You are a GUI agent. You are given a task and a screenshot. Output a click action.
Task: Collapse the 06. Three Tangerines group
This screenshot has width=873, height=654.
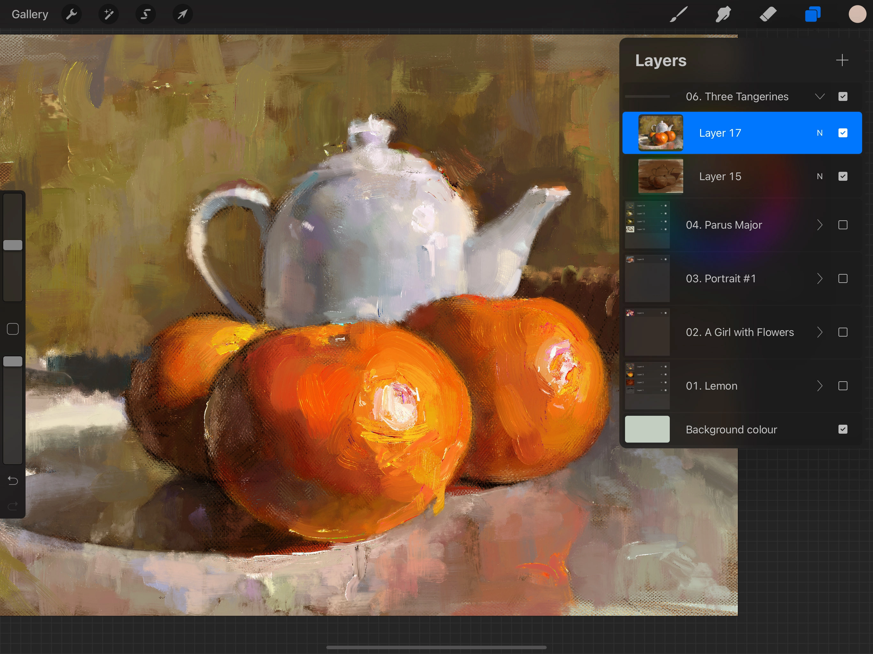point(820,97)
